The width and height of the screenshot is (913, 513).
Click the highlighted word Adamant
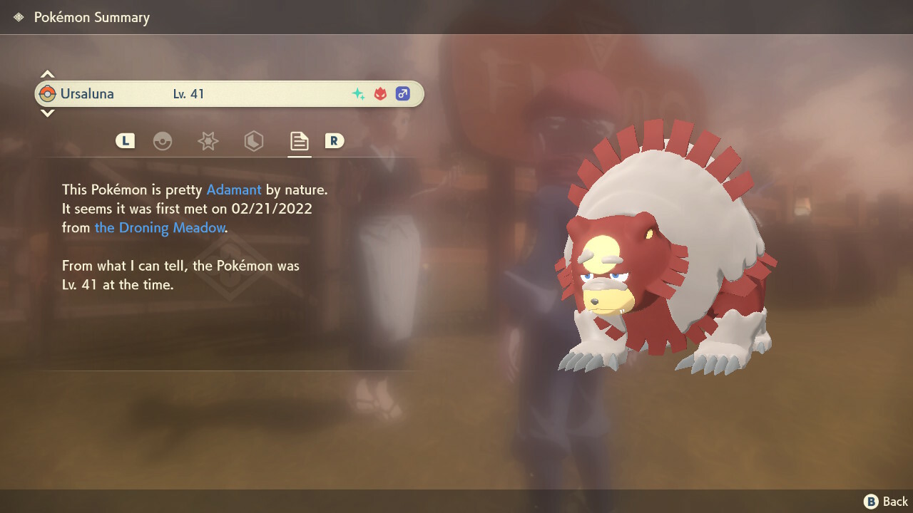(x=234, y=190)
